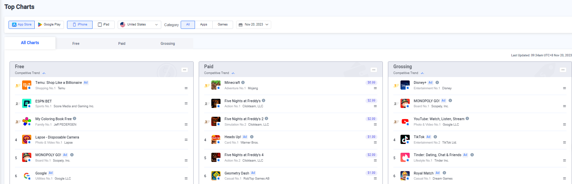Open Five Nights at Freddy's 4 icon
572x184 pixels.
click(x=216, y=157)
